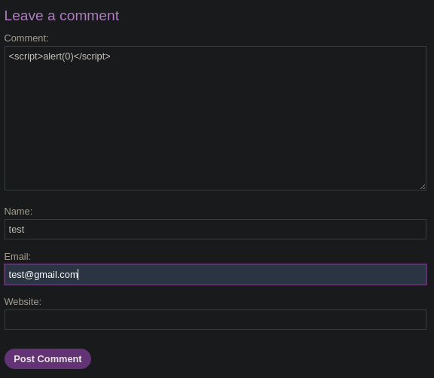Click inside the Name field containing test

pyautogui.click(x=215, y=229)
